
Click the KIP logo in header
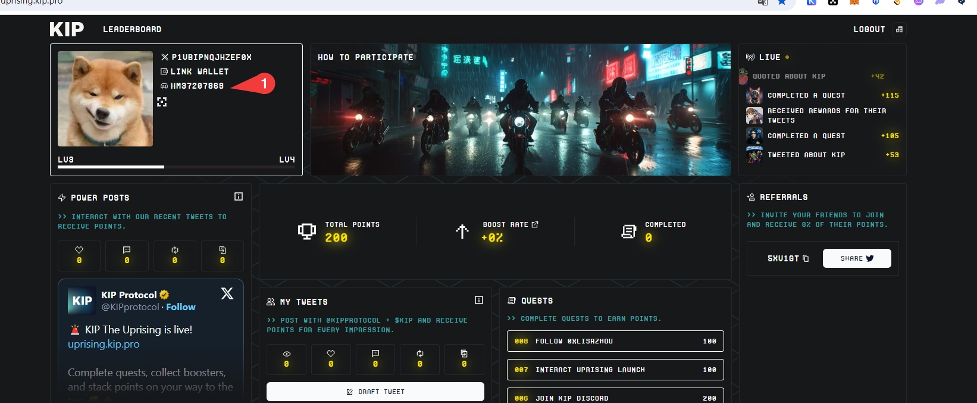67,29
